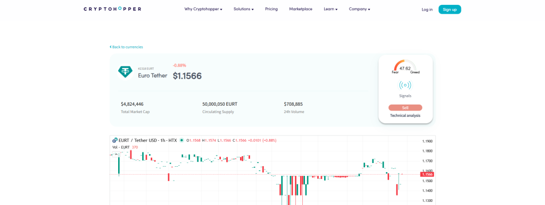Screen dimensions: 545x205
Task: Click the 50,000,050 EURT circulating supply
Action: pyautogui.click(x=220, y=104)
